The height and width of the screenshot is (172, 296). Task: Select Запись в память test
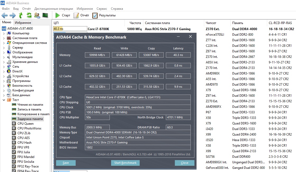point(29,109)
